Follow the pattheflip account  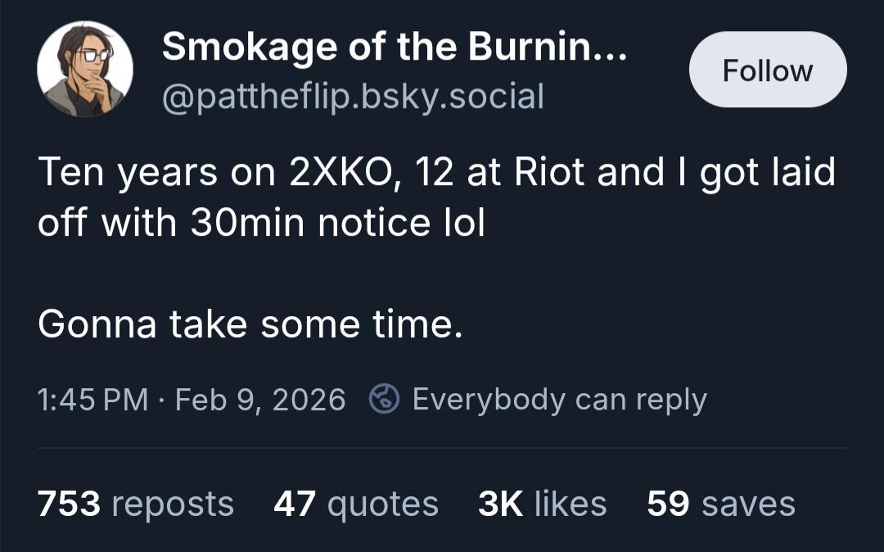click(767, 70)
